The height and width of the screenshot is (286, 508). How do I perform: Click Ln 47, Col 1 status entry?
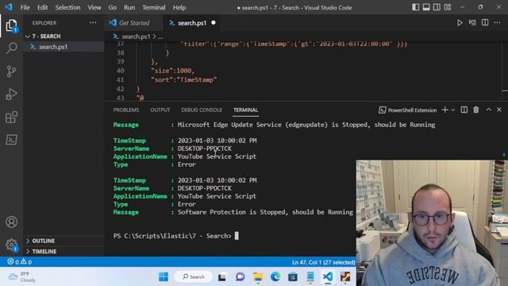pos(323,262)
